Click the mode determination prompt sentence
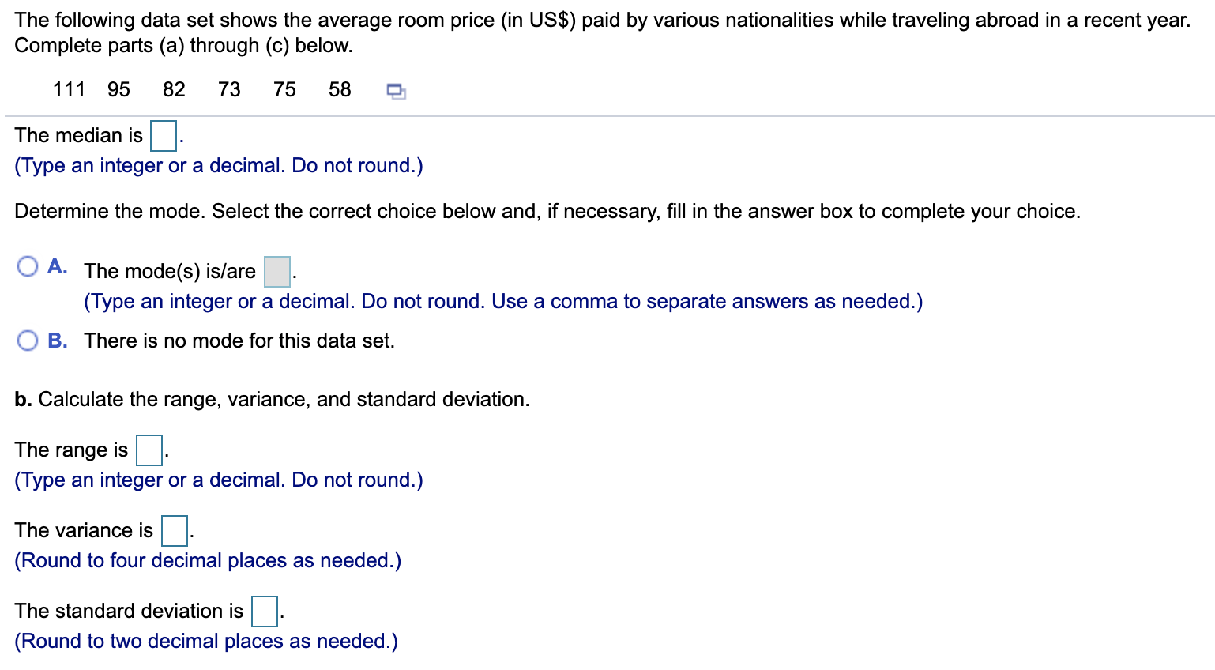Screen dimensions: 1215x670 pyautogui.click(x=547, y=211)
